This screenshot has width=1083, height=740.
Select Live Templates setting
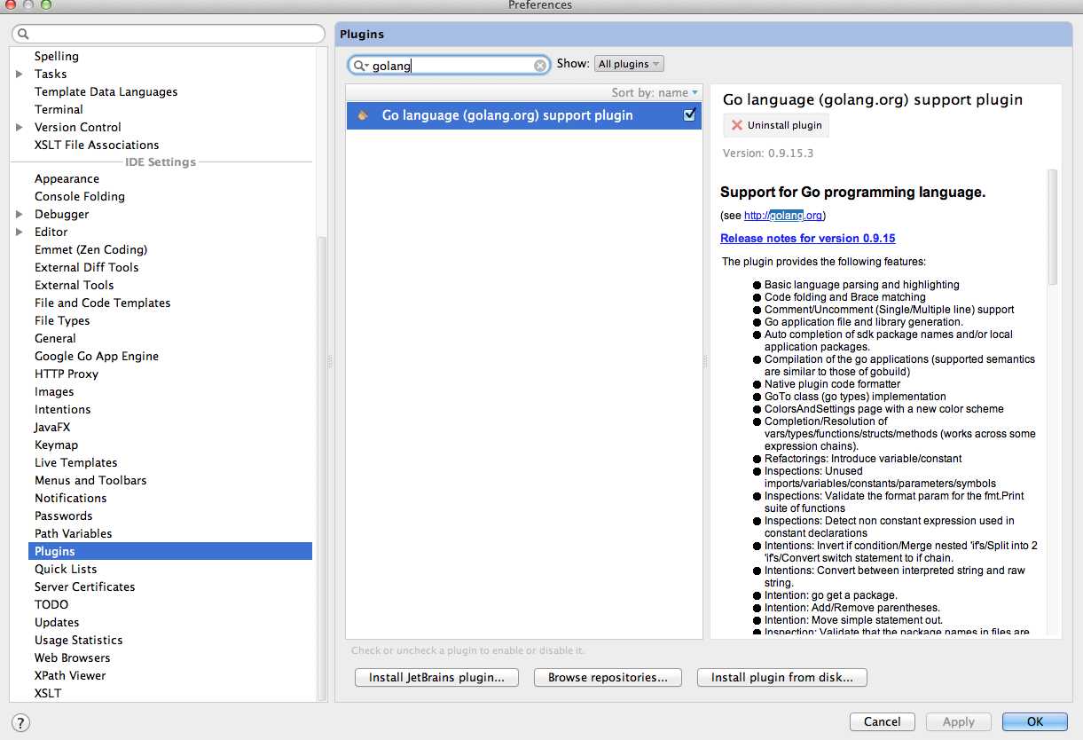click(x=76, y=463)
